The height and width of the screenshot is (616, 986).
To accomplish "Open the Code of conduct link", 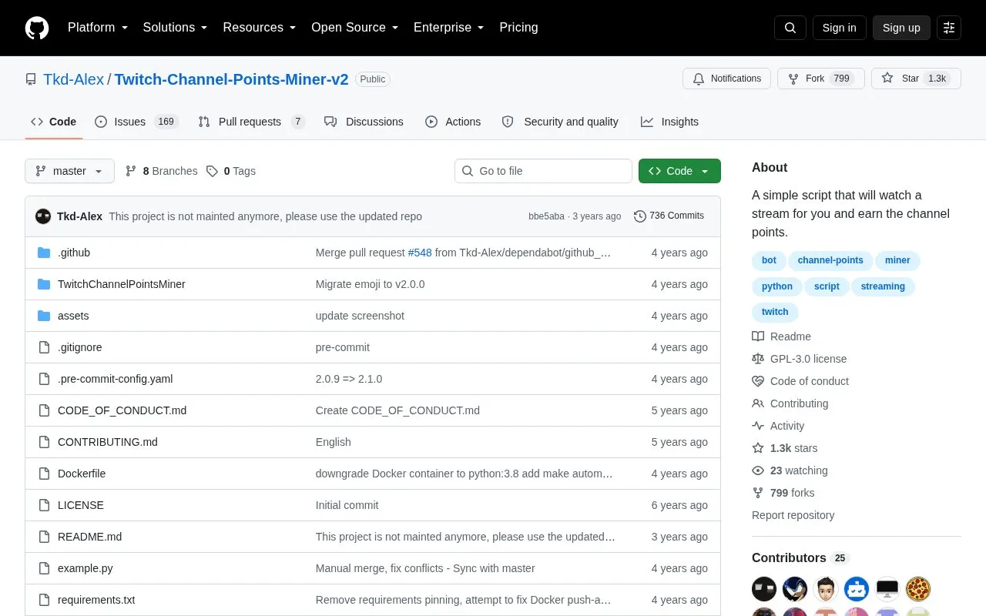I will tap(800, 381).
